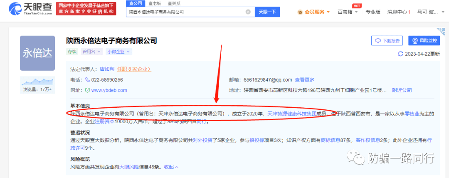Viewport: 449px width, 178px height.
Task: Open 消息中心 notifications
Action: (x=399, y=12)
